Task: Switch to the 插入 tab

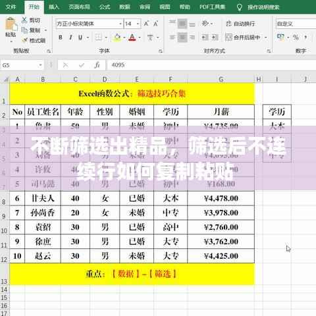Action: 54,7
